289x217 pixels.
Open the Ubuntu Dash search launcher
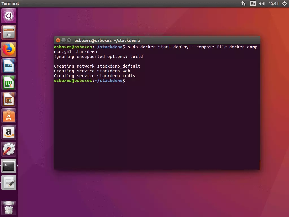pyautogui.click(x=9, y=16)
